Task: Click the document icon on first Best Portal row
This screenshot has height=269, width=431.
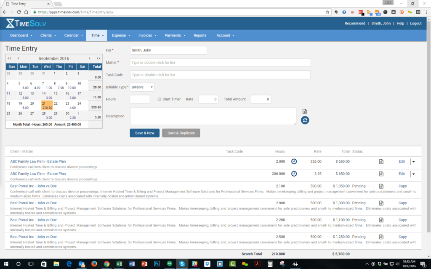Action: (381, 186)
